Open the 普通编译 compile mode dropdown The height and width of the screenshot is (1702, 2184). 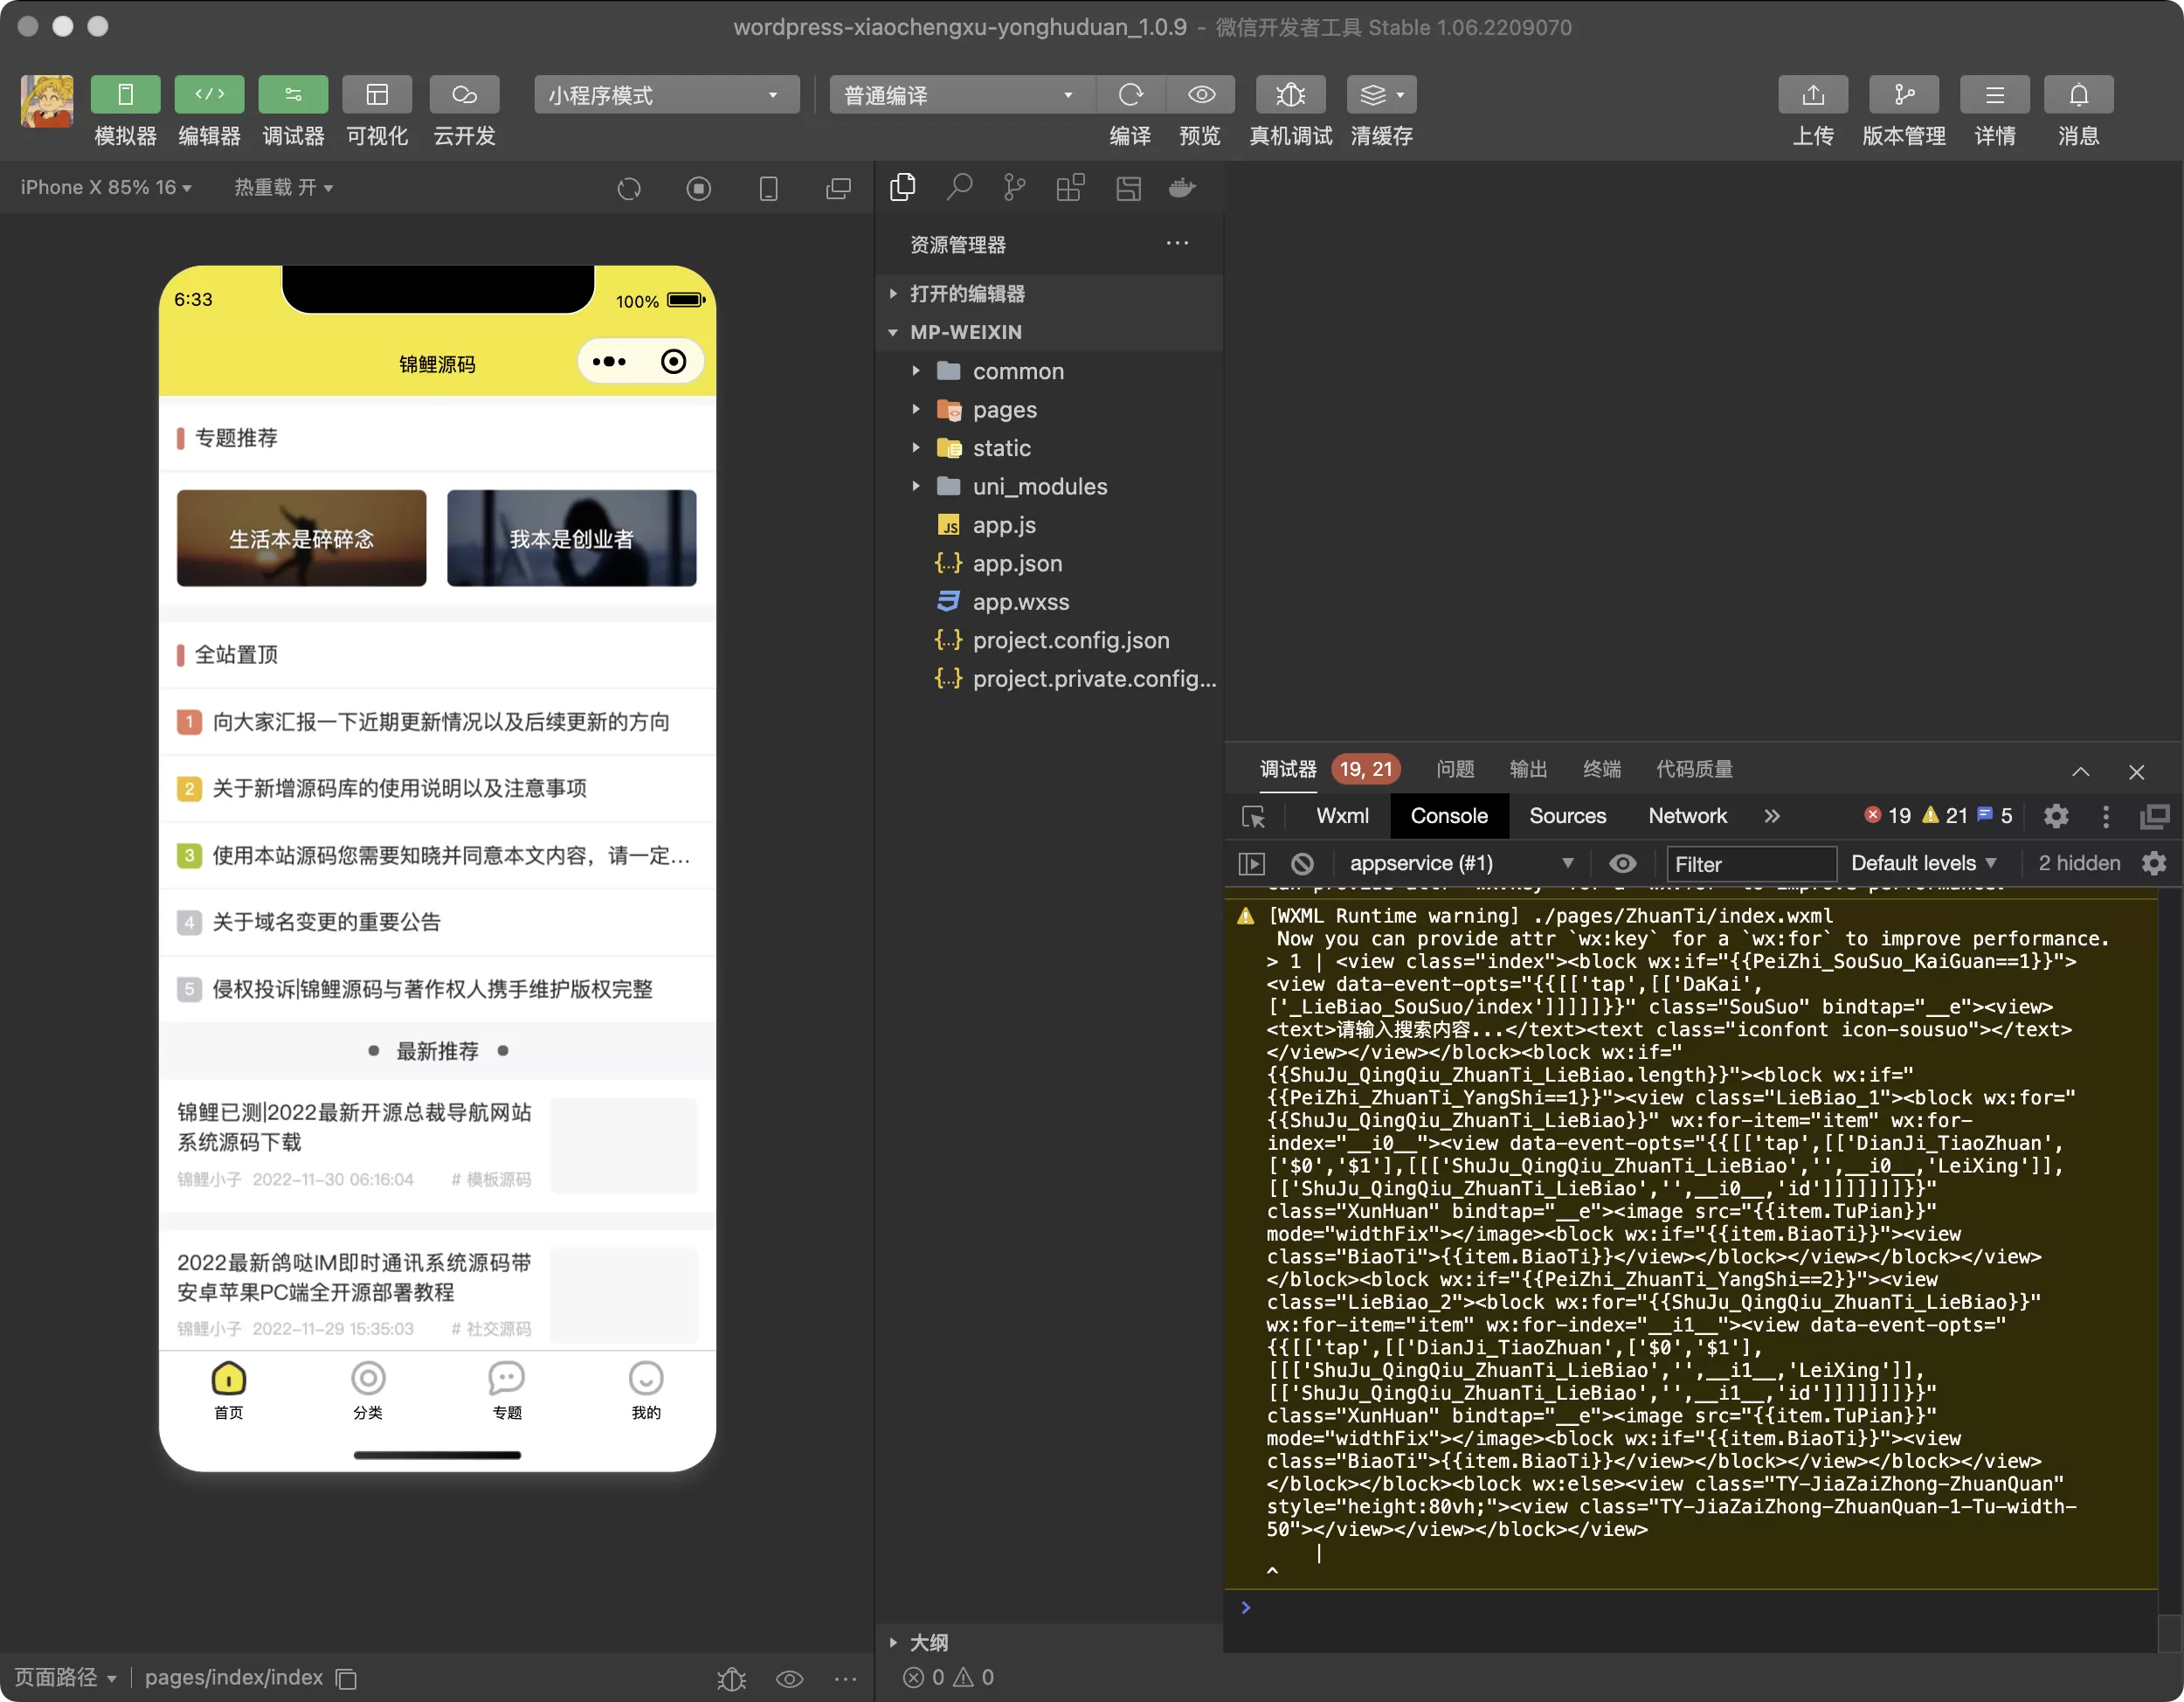[x=961, y=95]
